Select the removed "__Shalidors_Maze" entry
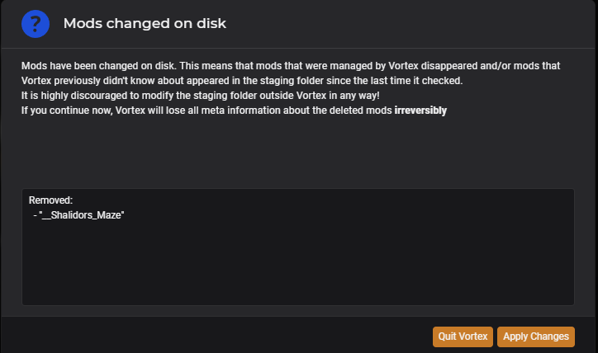The width and height of the screenshot is (598, 353). 79,215
